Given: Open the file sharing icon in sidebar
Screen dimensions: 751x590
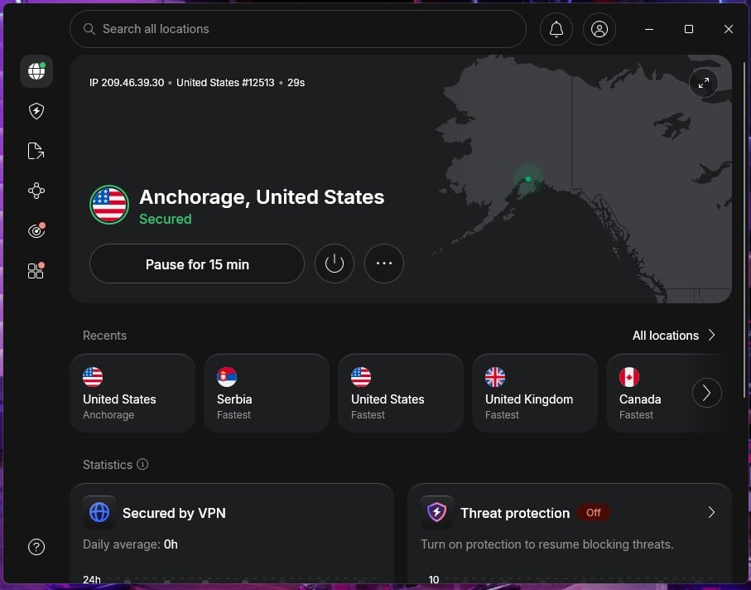Looking at the screenshot, I should [36, 151].
